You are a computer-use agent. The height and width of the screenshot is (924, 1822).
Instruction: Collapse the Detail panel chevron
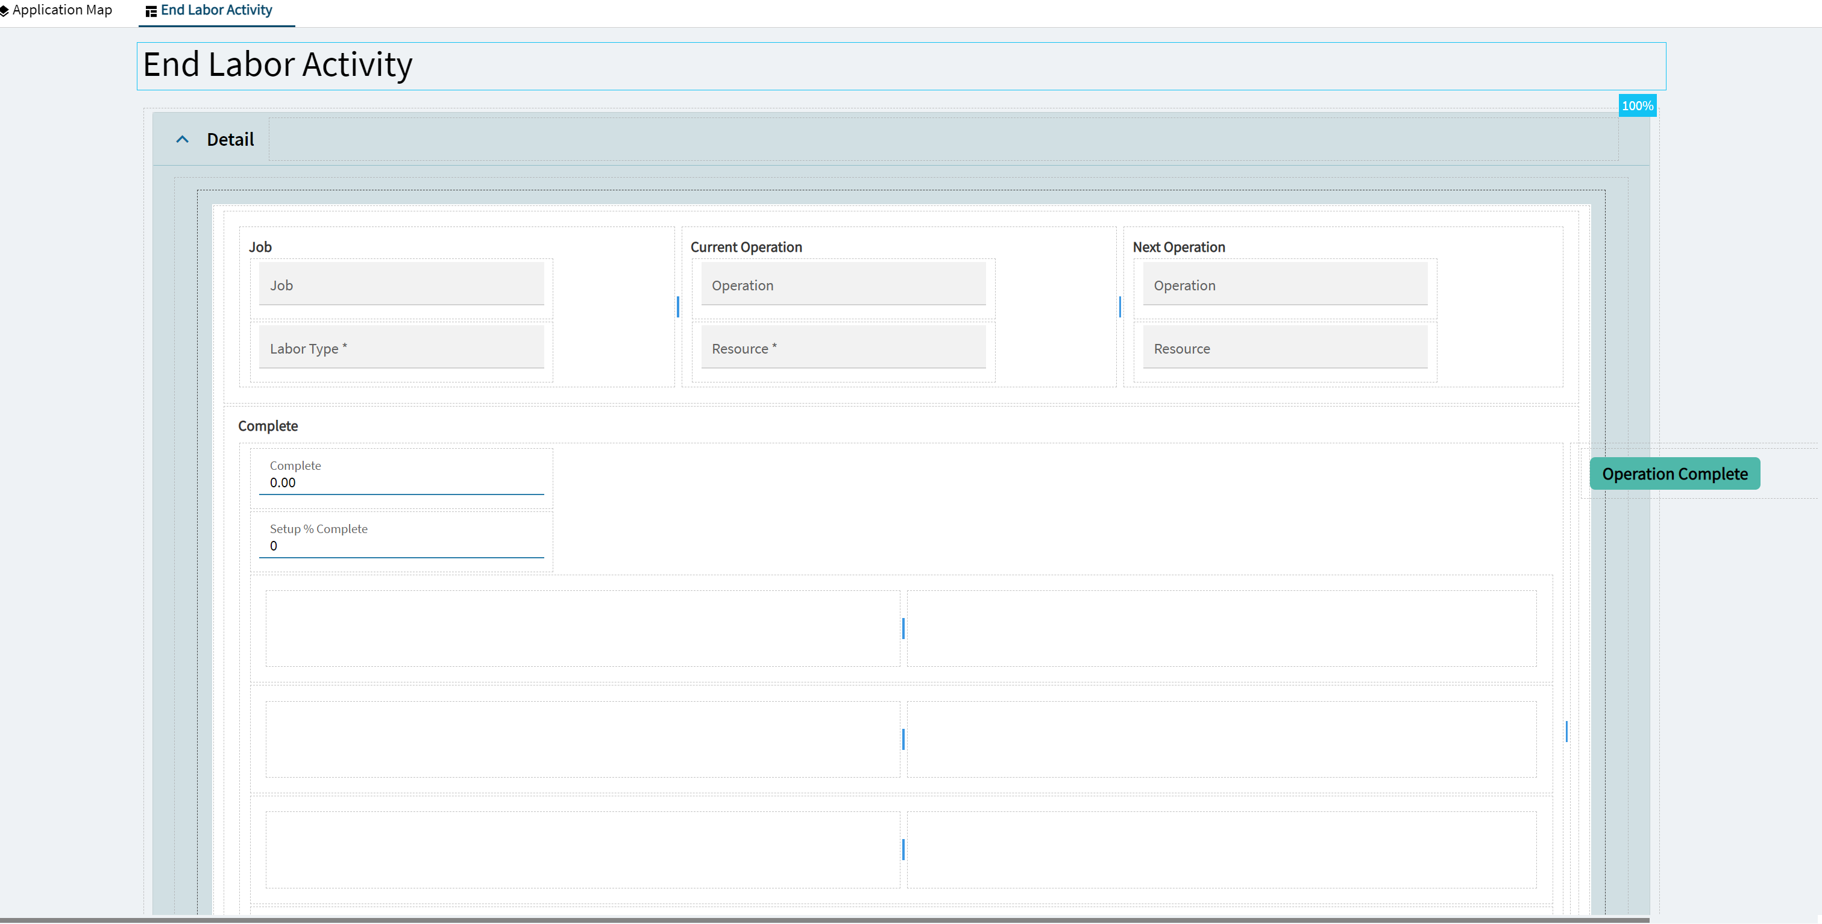pyautogui.click(x=183, y=139)
